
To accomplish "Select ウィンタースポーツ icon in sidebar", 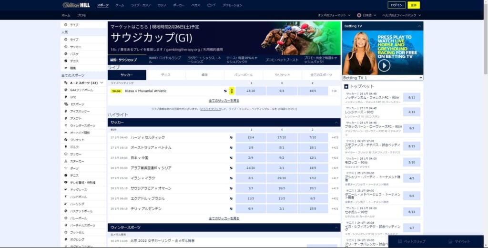I will 66,125.
